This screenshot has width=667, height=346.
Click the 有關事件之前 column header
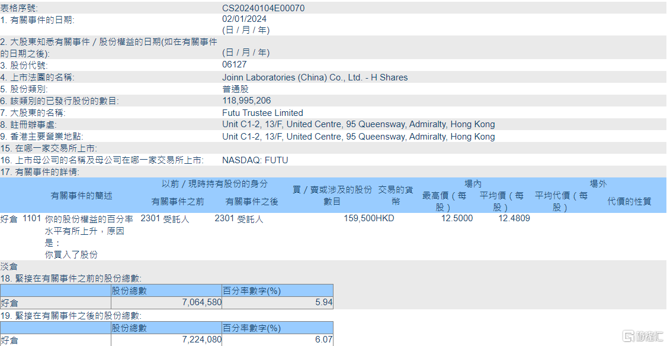[178, 202]
